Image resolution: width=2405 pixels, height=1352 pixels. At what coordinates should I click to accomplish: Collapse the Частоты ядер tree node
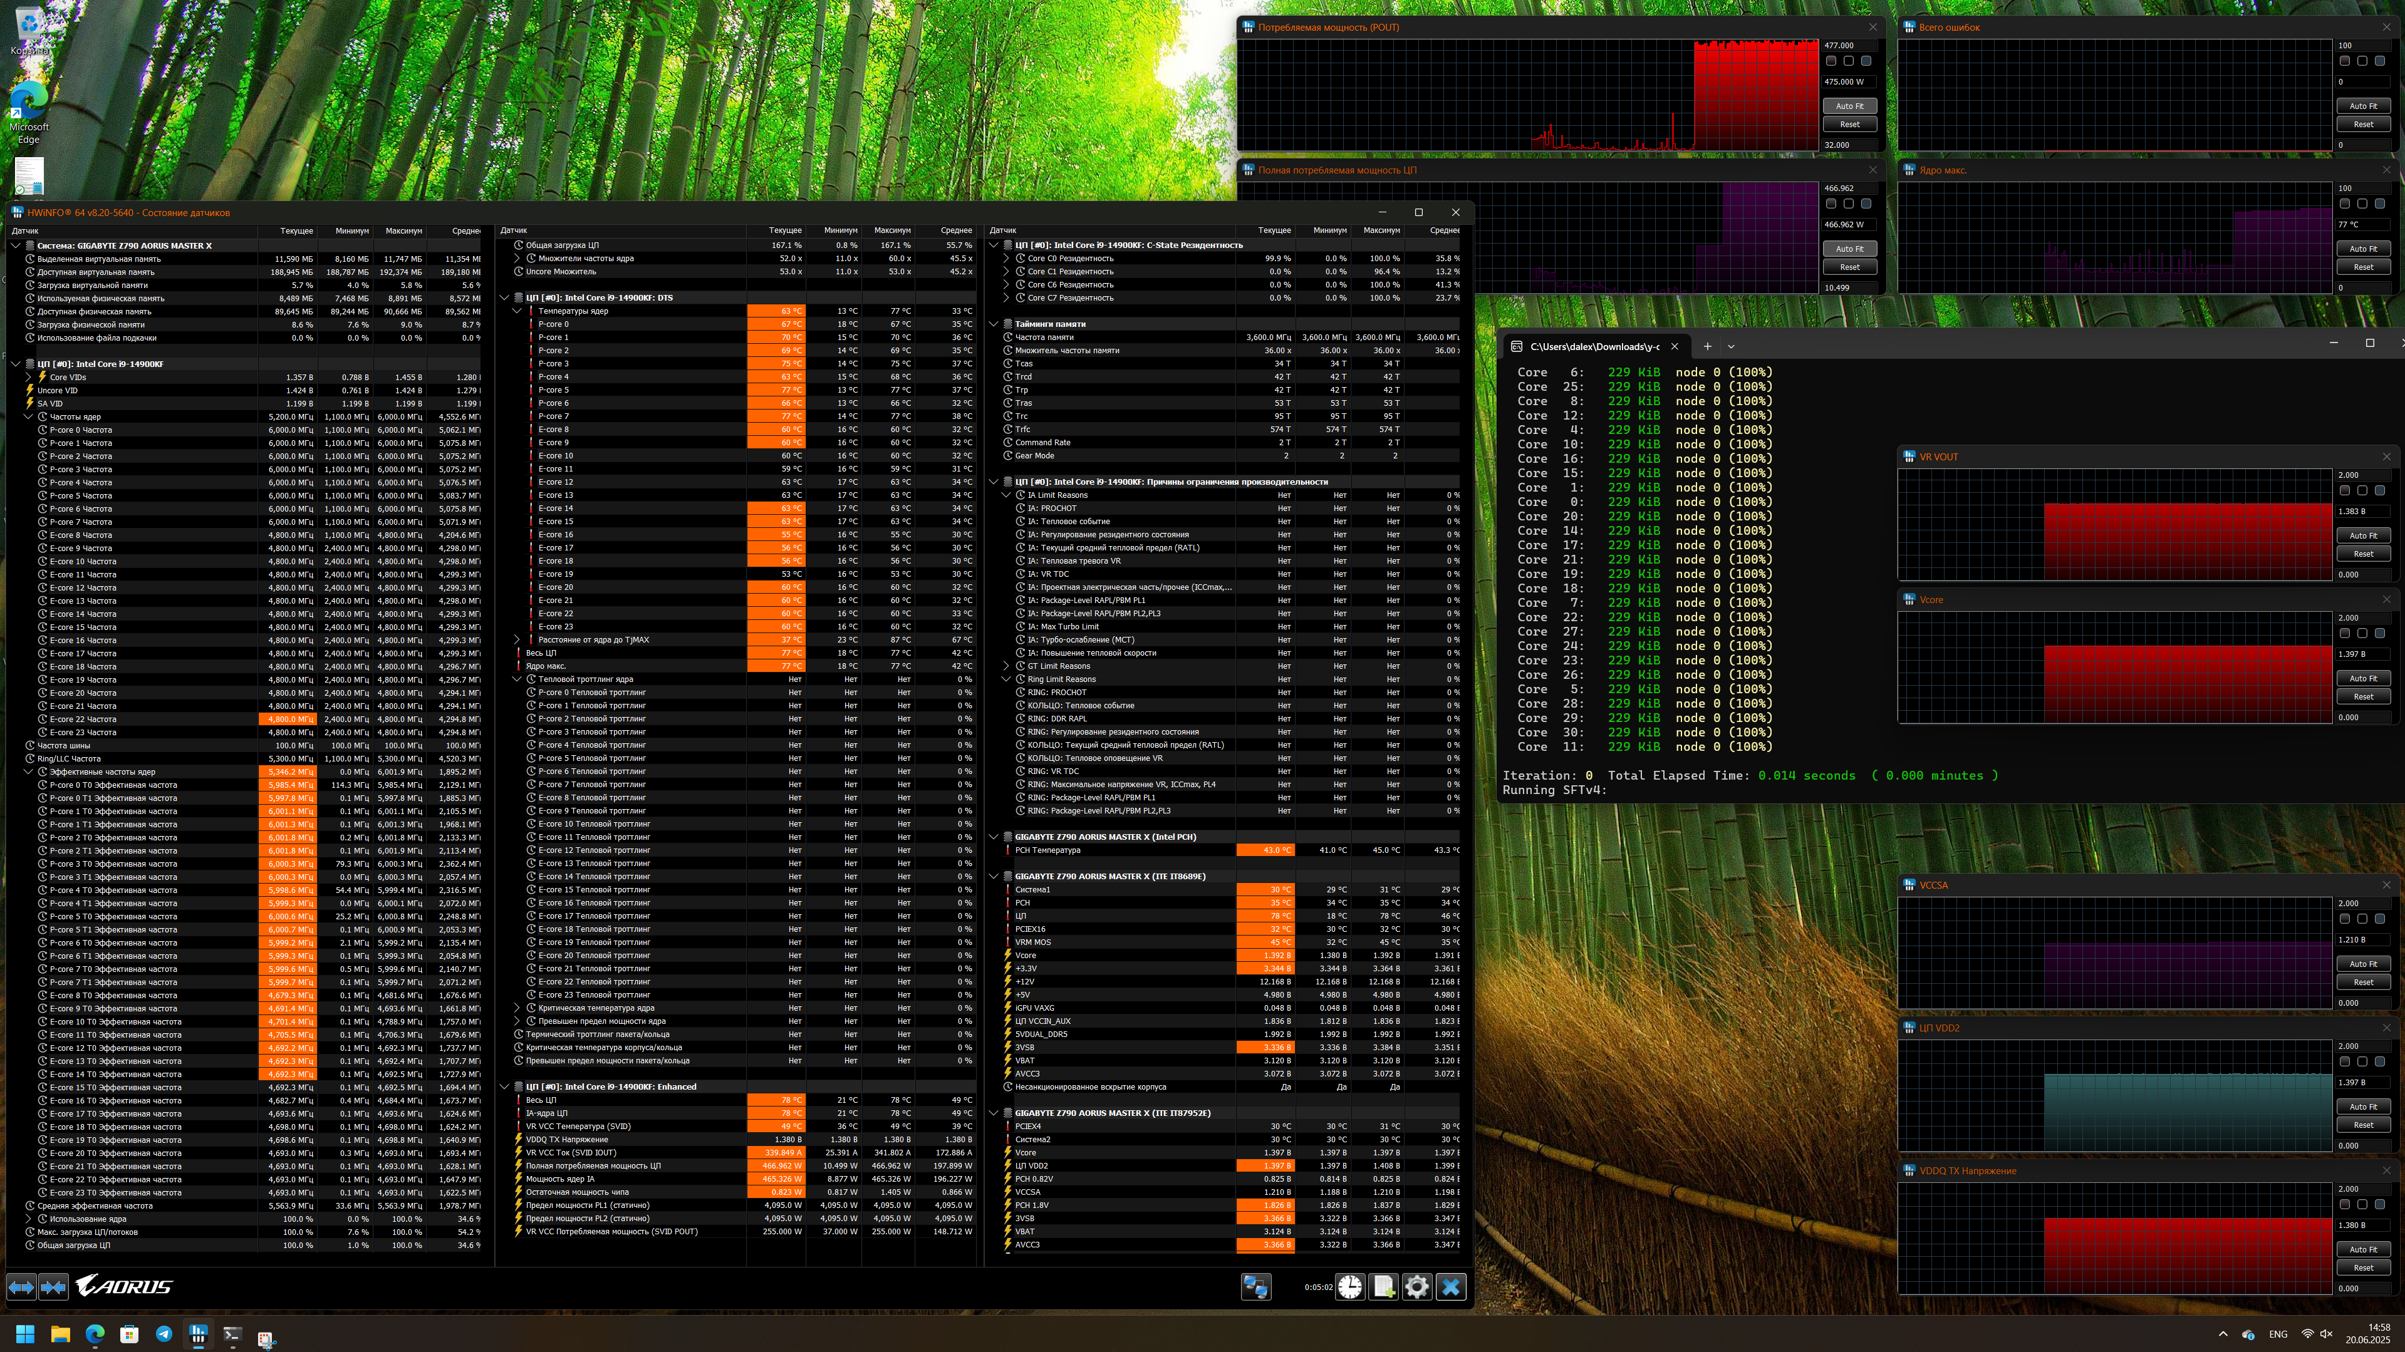point(28,417)
